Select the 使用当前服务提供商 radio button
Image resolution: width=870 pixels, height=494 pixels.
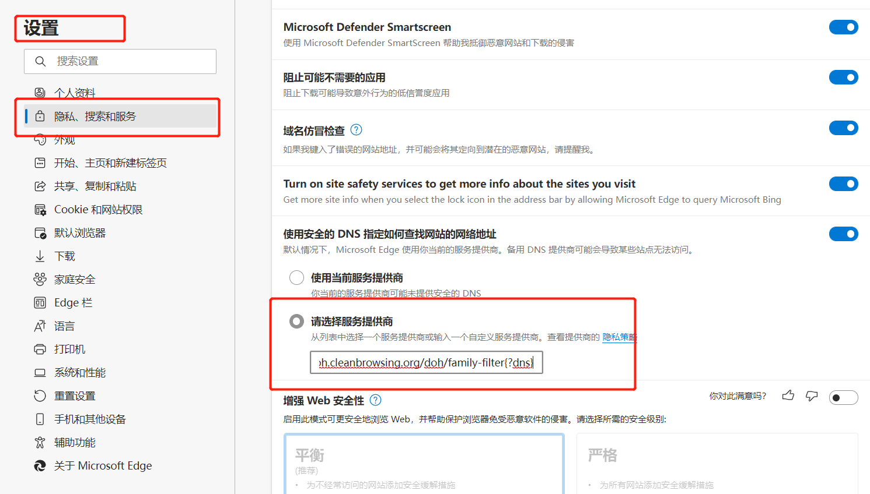click(296, 277)
